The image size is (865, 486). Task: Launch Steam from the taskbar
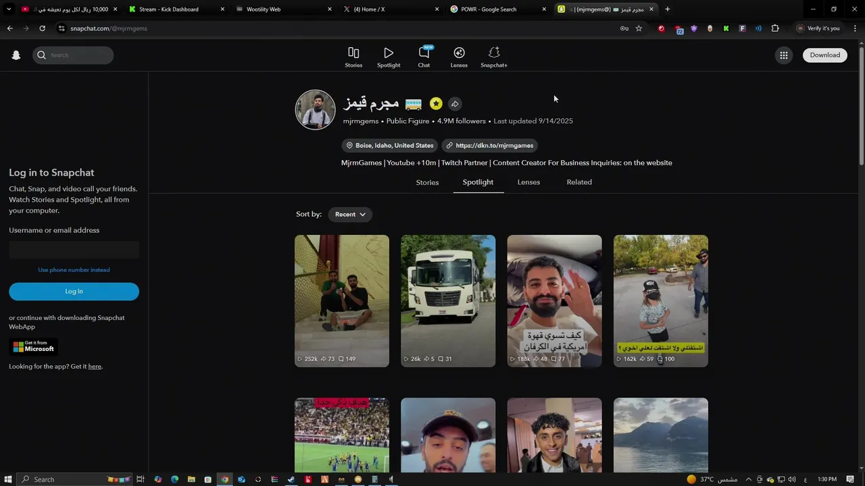point(291,479)
